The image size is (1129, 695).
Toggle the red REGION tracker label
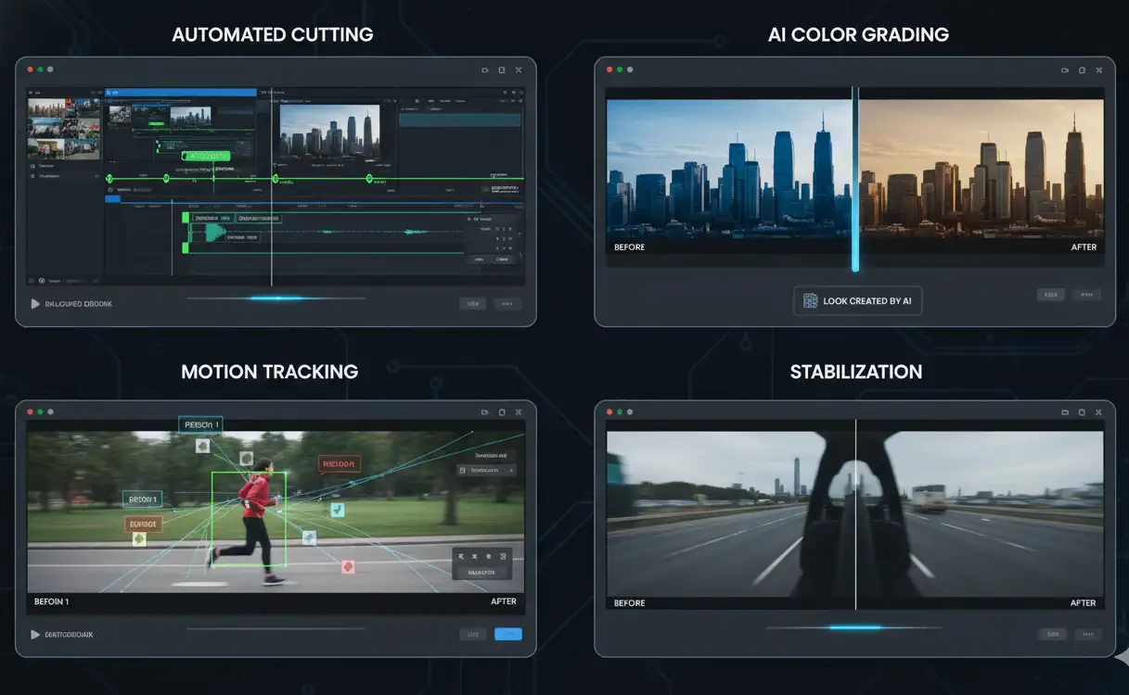click(339, 462)
